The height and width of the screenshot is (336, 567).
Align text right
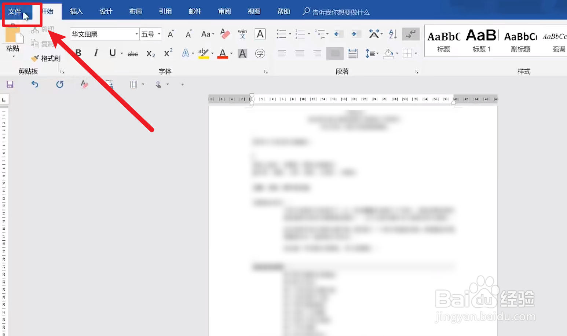point(317,54)
